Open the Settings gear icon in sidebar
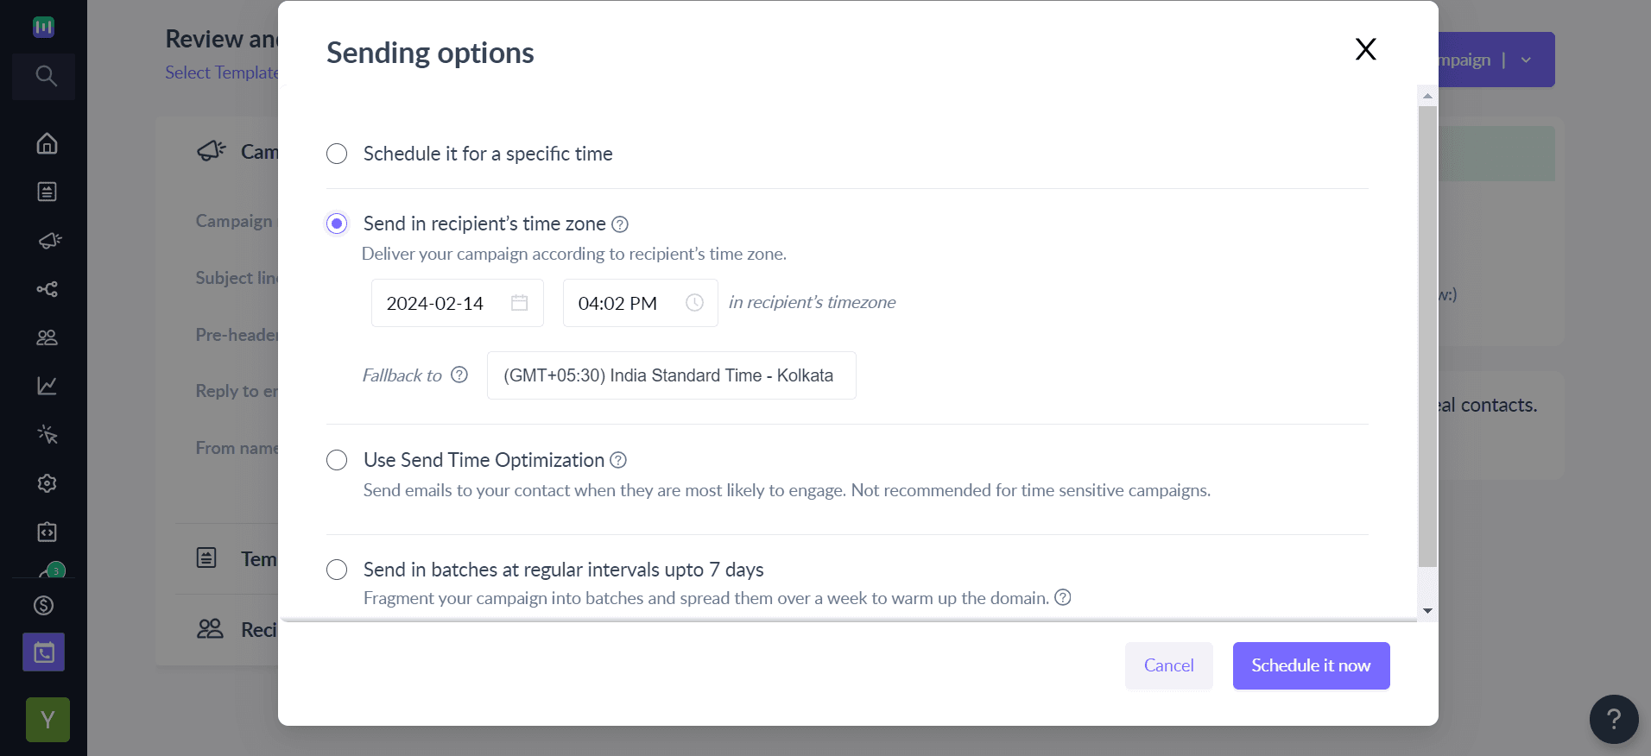This screenshot has width=1651, height=756. (47, 483)
